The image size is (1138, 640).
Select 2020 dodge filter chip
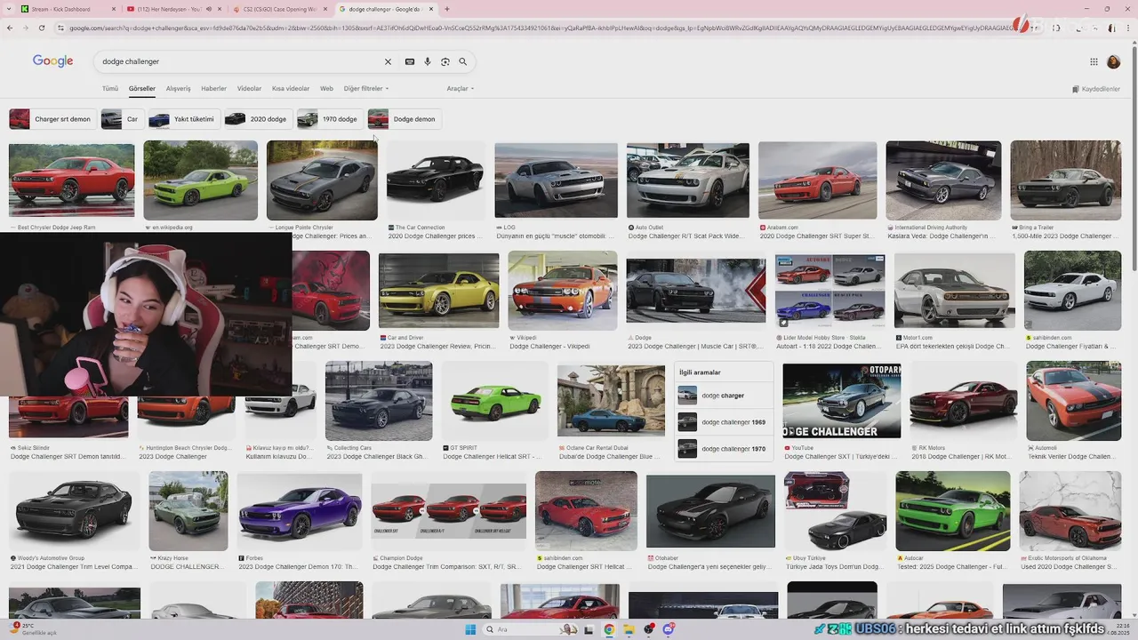257,119
